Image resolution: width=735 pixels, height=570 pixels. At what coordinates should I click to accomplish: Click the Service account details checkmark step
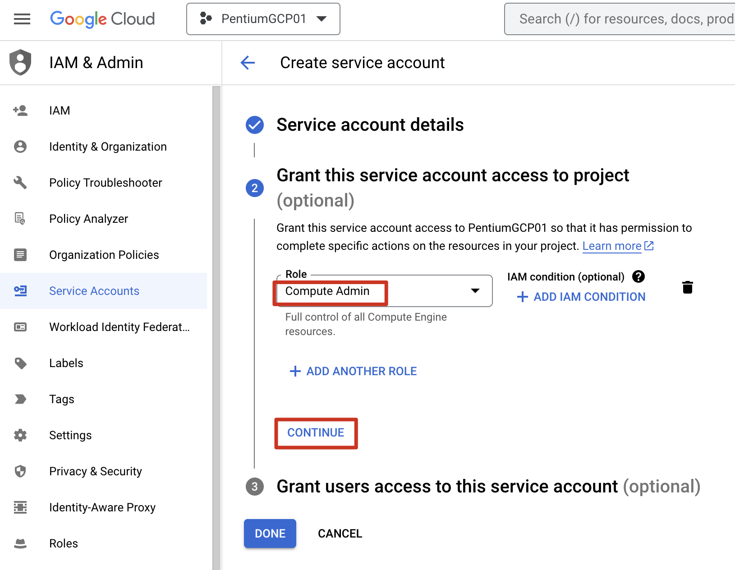click(x=255, y=125)
